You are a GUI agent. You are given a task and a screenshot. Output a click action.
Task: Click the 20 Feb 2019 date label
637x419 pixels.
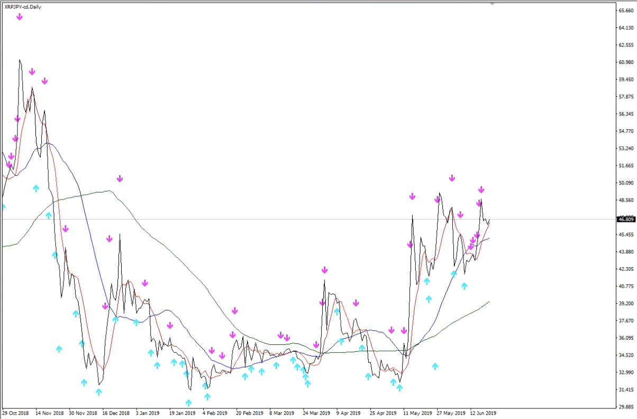249,413
